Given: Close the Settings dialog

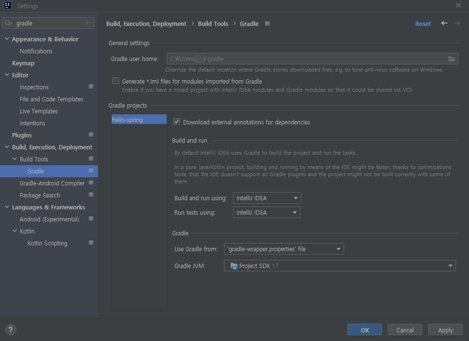Looking at the screenshot, I should pos(458,5).
